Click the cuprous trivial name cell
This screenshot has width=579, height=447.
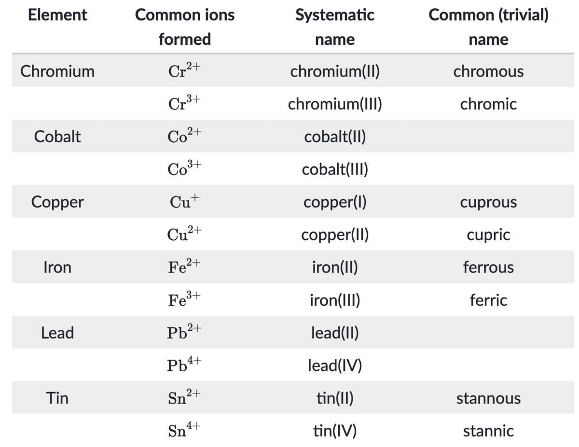click(x=488, y=202)
